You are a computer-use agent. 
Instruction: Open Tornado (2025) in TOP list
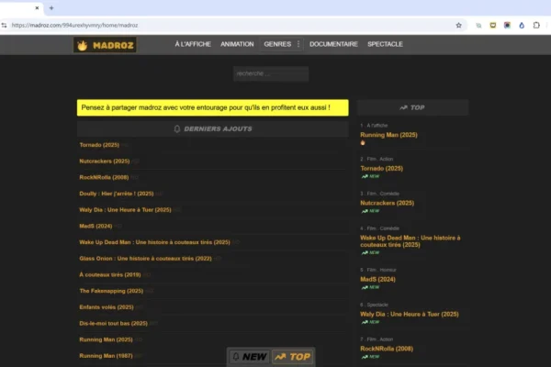(x=382, y=169)
